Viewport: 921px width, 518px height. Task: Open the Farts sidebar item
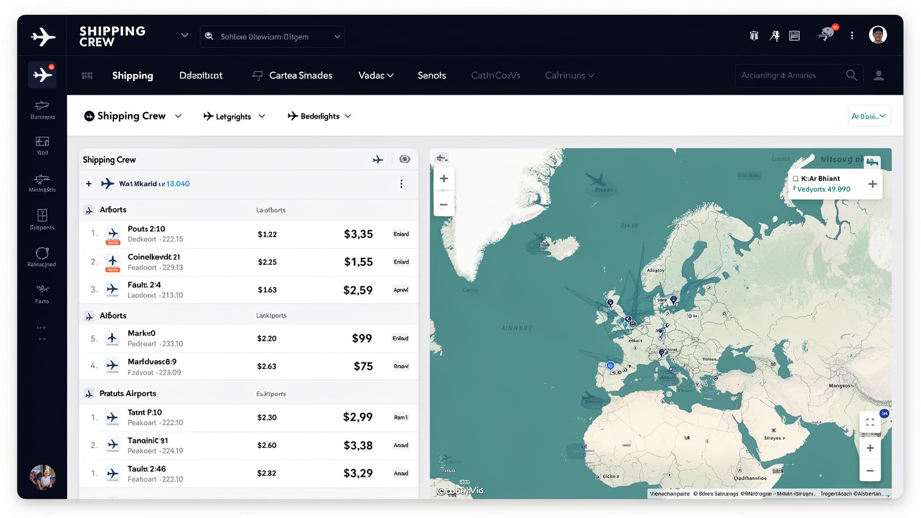click(42, 294)
